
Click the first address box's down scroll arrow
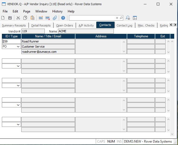tap(124, 51)
